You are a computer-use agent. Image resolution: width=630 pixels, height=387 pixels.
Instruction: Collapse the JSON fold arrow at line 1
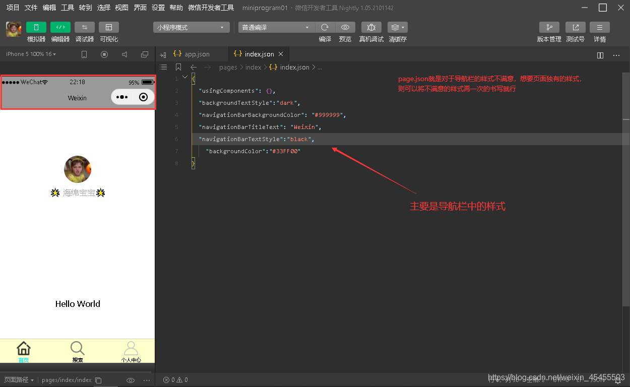pyautogui.click(x=185, y=77)
